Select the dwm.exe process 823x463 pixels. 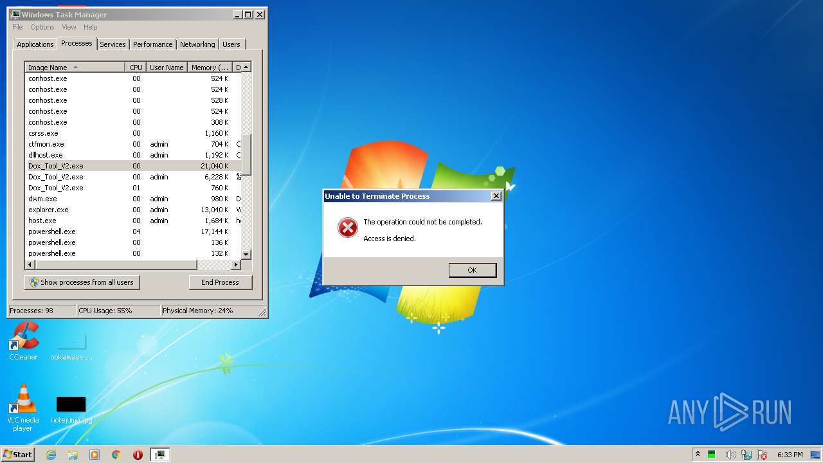tap(133, 199)
